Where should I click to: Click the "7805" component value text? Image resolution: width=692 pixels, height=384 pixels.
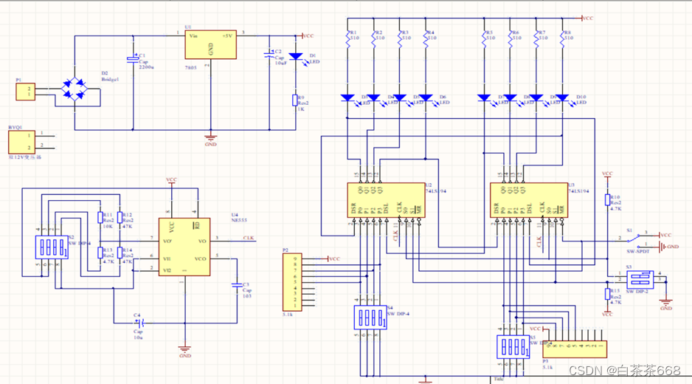coord(190,68)
